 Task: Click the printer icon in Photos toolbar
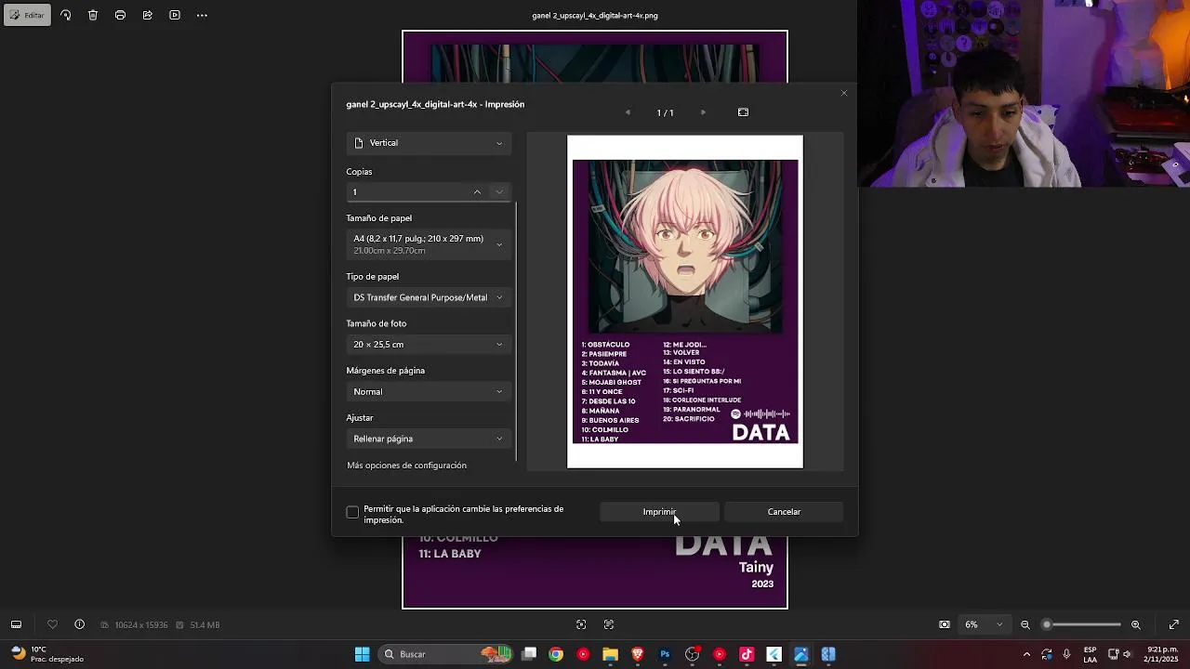[120, 15]
